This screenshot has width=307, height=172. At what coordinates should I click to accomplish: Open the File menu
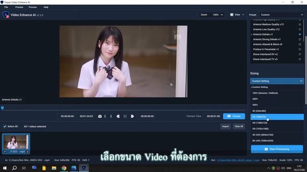click(x=6, y=7)
